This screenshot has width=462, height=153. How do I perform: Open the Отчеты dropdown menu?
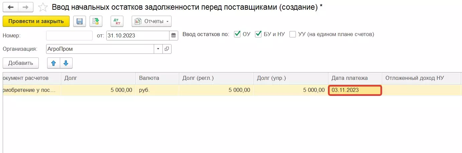[151, 21]
